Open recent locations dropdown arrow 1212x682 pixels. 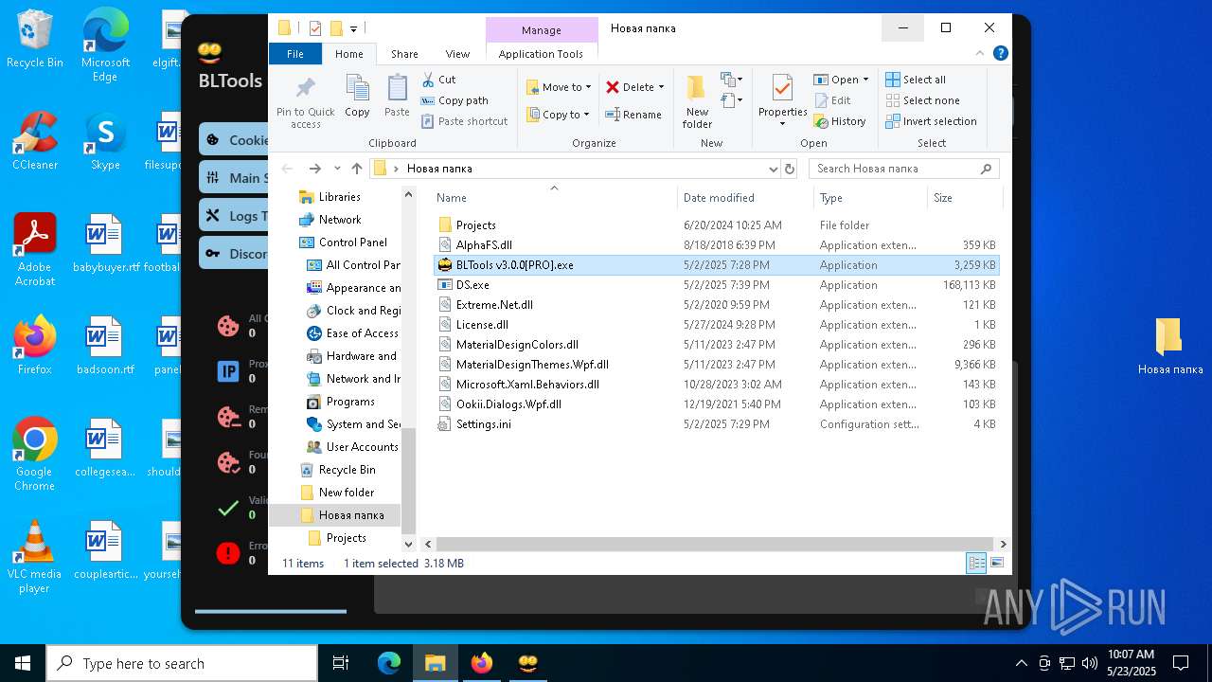coord(337,169)
